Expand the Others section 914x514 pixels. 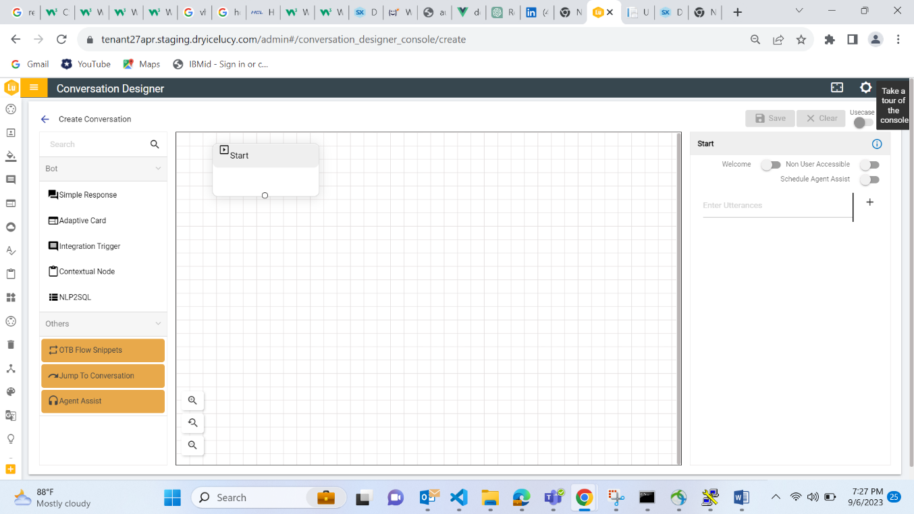pyautogui.click(x=159, y=324)
